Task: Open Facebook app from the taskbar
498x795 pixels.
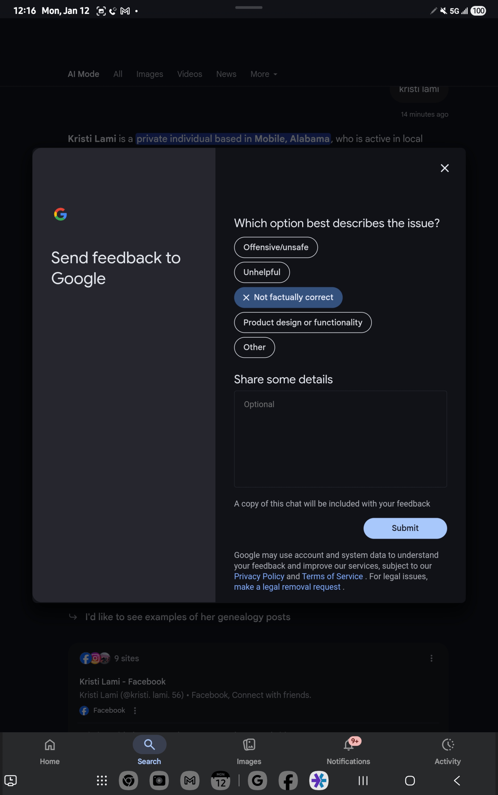Action: coord(288,780)
